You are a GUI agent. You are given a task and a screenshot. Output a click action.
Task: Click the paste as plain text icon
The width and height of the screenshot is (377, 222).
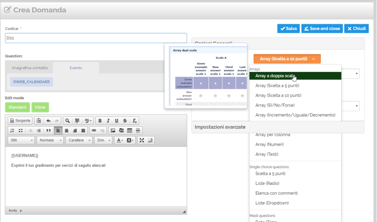pos(39,121)
